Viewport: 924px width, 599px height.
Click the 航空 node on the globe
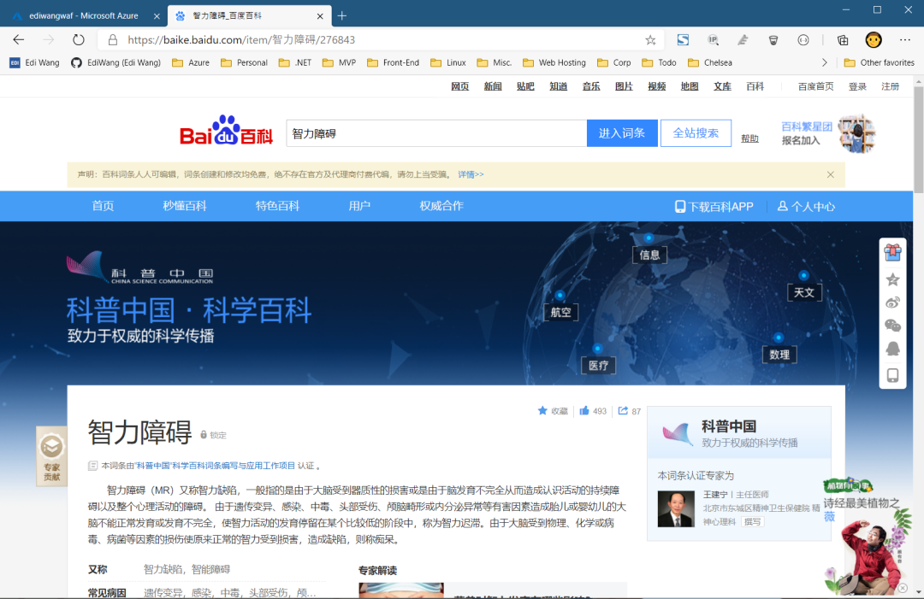[x=560, y=312]
